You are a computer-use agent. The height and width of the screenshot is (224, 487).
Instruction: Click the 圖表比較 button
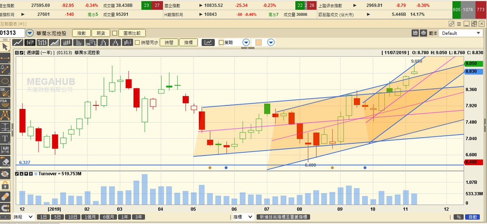pos(132,33)
